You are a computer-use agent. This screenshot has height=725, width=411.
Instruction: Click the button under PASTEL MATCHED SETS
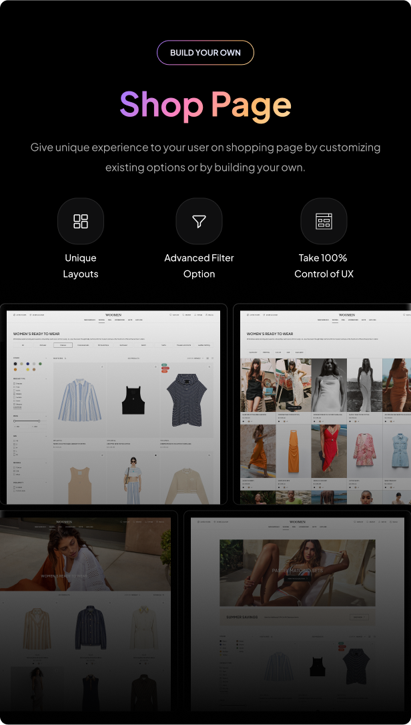click(x=297, y=578)
